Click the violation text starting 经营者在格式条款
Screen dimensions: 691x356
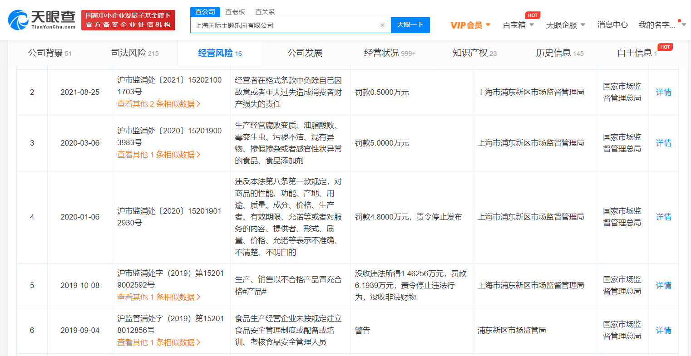(x=288, y=92)
